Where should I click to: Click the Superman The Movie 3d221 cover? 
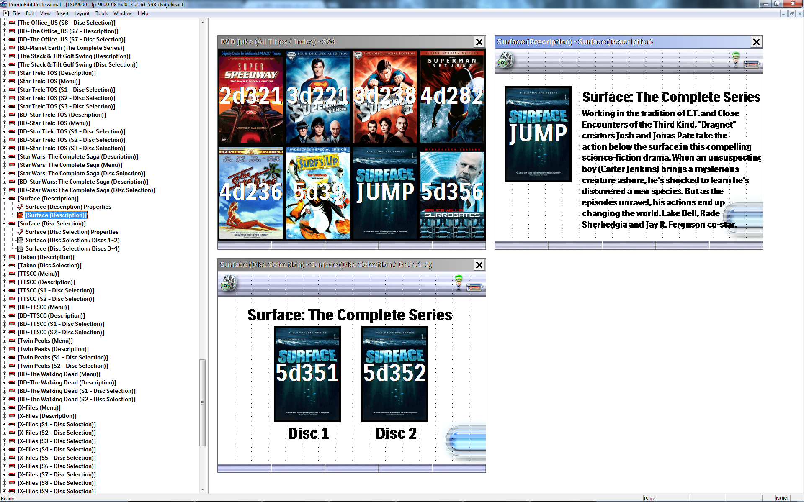[x=318, y=97]
